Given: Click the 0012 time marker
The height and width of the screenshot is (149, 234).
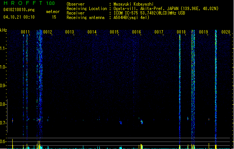Looking at the screenshot, I should coord(48,32).
